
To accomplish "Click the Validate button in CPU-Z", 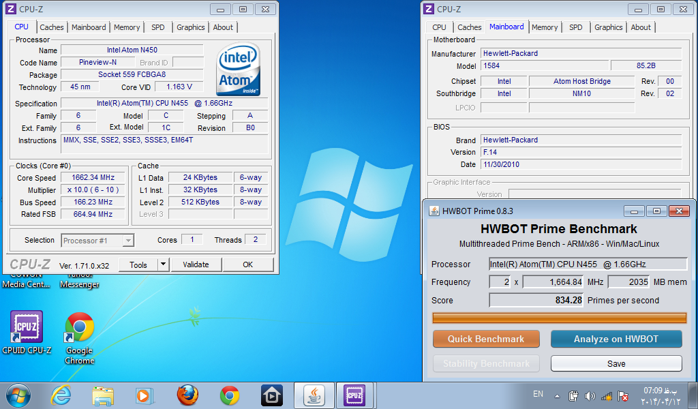I will (196, 264).
